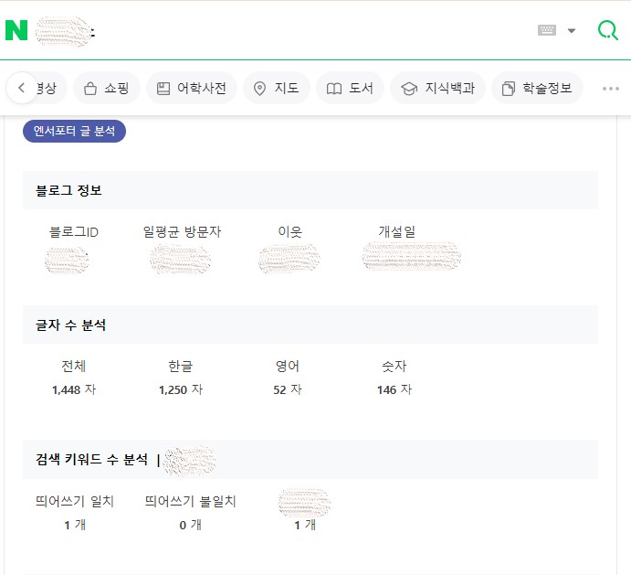The width and height of the screenshot is (631, 575).
Task: Expand the keyboard input dropdown arrow
Action: (572, 30)
